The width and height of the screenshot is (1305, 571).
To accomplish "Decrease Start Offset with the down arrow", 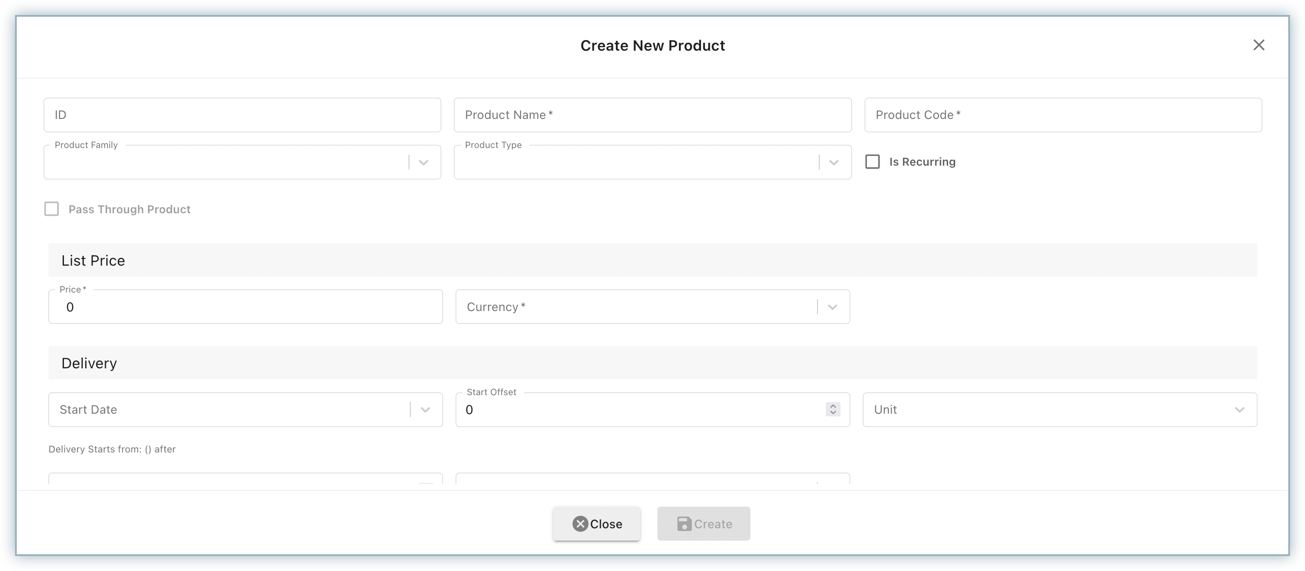I will pos(833,413).
